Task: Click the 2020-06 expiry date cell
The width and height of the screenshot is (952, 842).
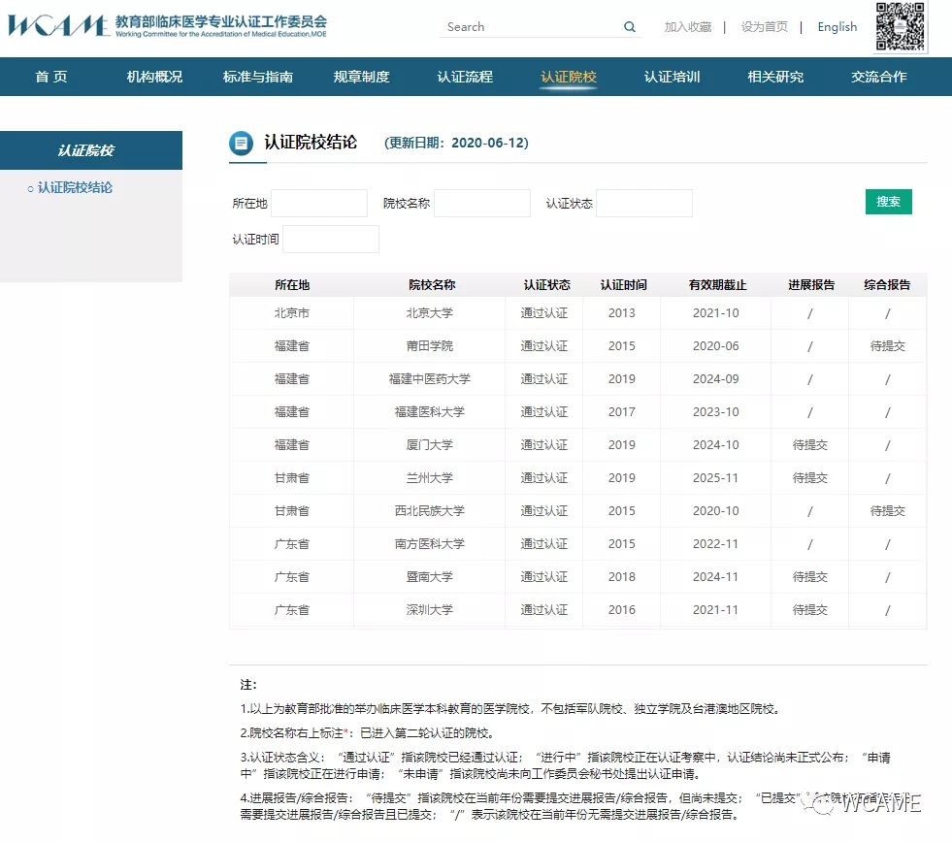Action: tap(716, 346)
